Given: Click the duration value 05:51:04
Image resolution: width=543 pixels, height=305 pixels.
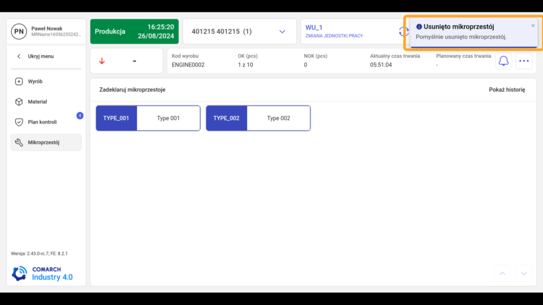Looking at the screenshot, I should (381, 65).
